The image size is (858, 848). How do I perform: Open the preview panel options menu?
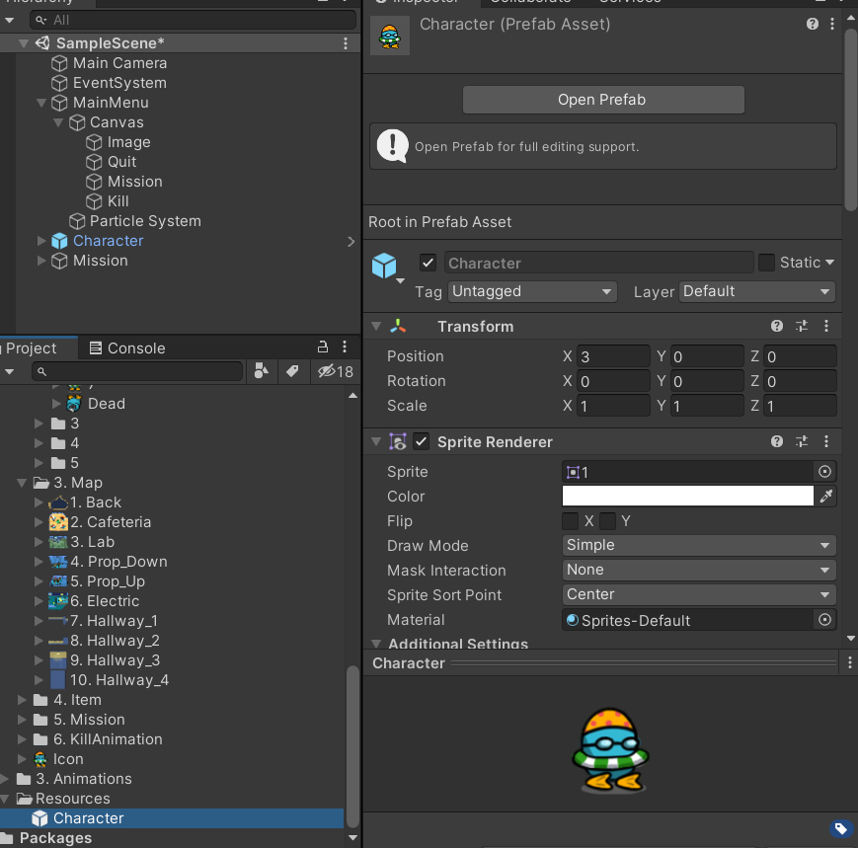tap(849, 662)
